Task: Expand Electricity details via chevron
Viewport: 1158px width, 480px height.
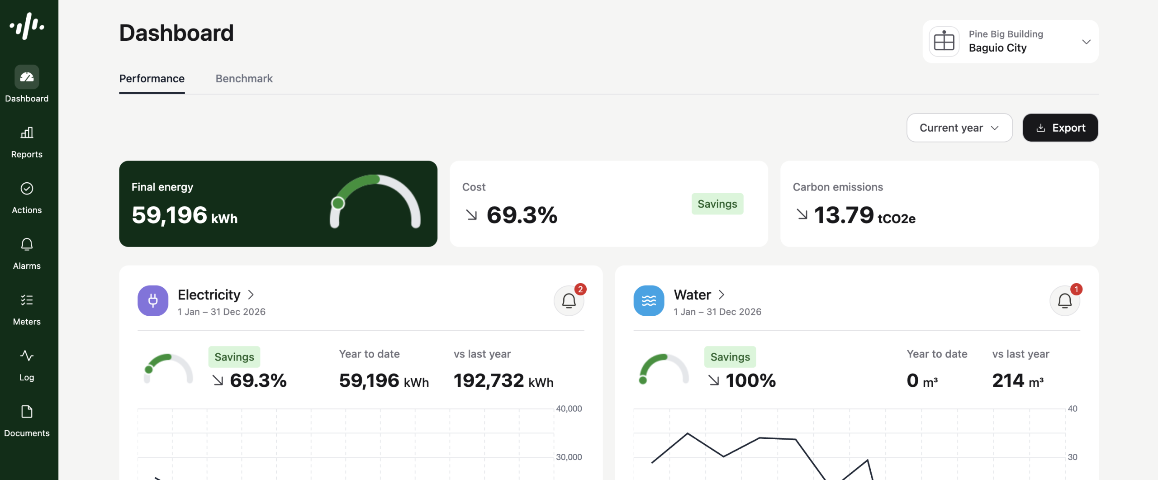Action: 251,295
